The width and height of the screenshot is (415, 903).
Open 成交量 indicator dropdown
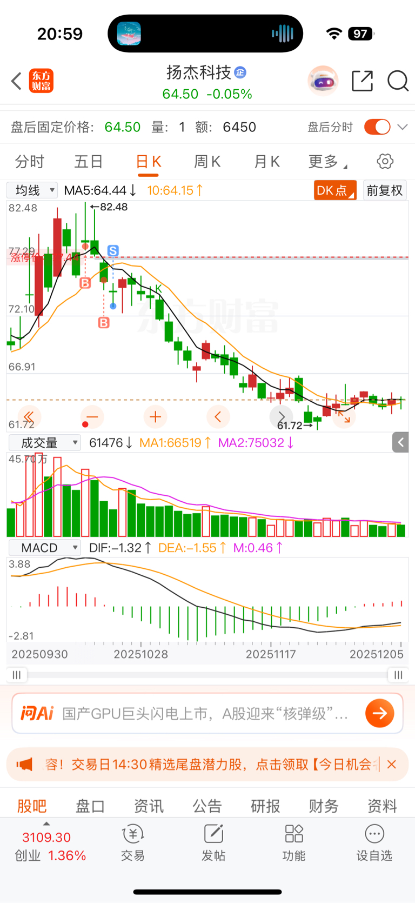tap(45, 443)
